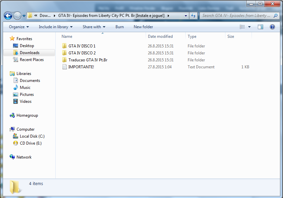This screenshot has height=198, width=283.
Task: Click the 4 items status text
Action: 36,183
